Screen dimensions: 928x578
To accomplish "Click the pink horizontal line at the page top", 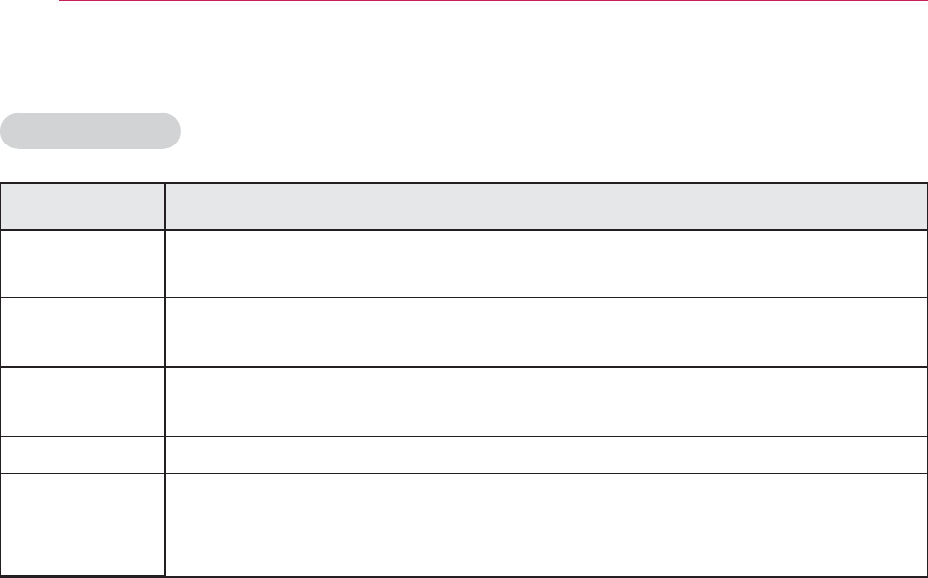I will 493,2.
